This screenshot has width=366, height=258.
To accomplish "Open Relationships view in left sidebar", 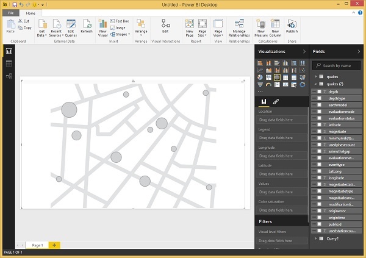I will [9, 76].
